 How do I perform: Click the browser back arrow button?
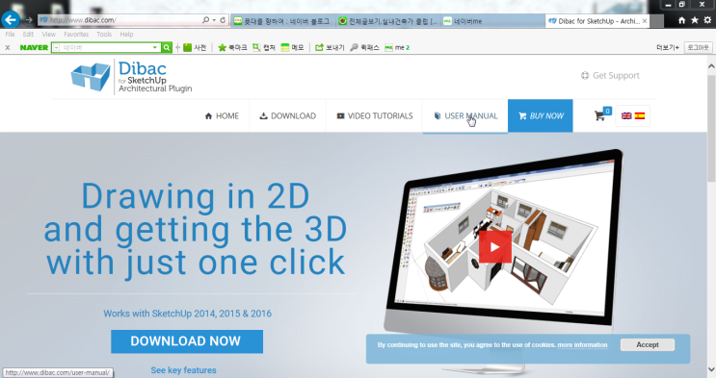(x=10, y=19)
